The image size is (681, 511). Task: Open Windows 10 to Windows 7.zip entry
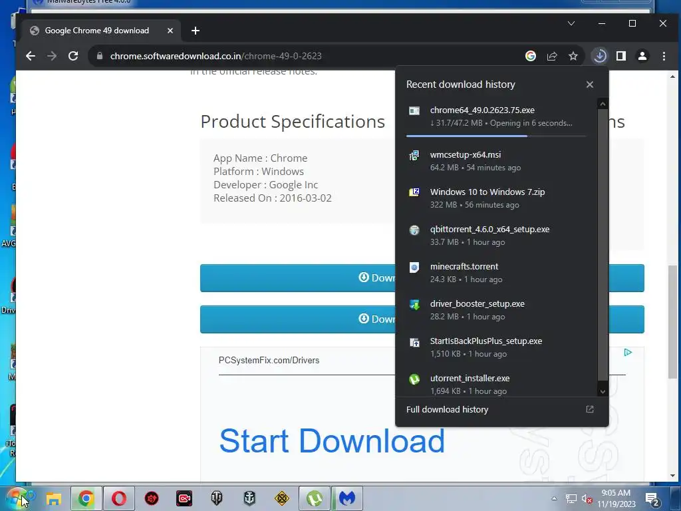pos(496,198)
